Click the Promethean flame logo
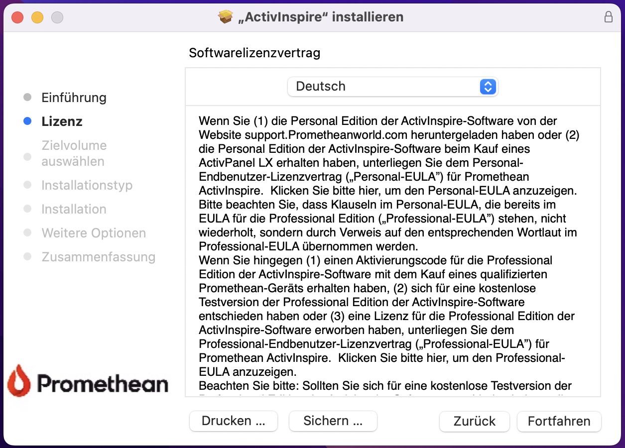Screen dimensions: 625x448 [19, 380]
